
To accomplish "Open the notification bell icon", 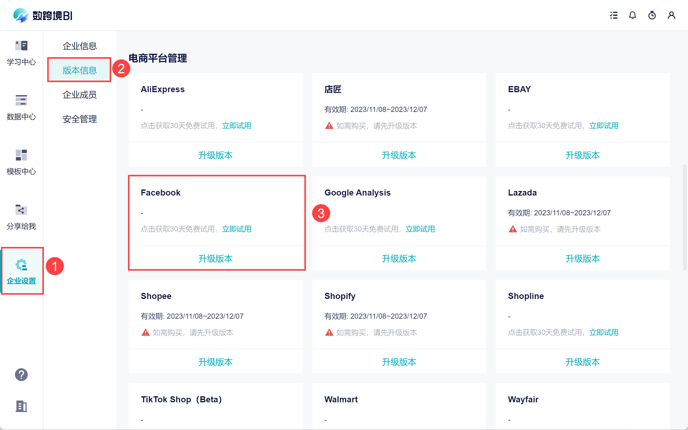I will pos(633,15).
